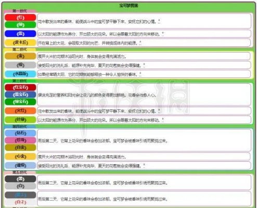Click the 钻石/珍珠/白金 entry text '雨后第二天'

pyautogui.click(x=47, y=141)
